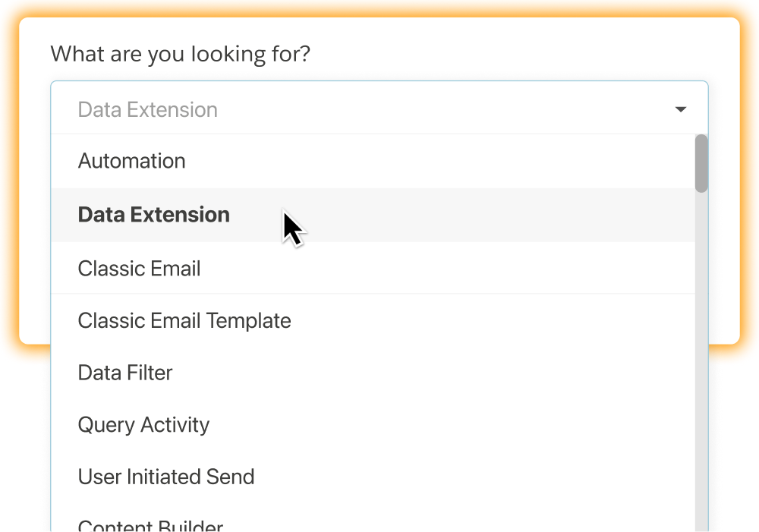Click the gray placeholder text in the field

(x=148, y=109)
